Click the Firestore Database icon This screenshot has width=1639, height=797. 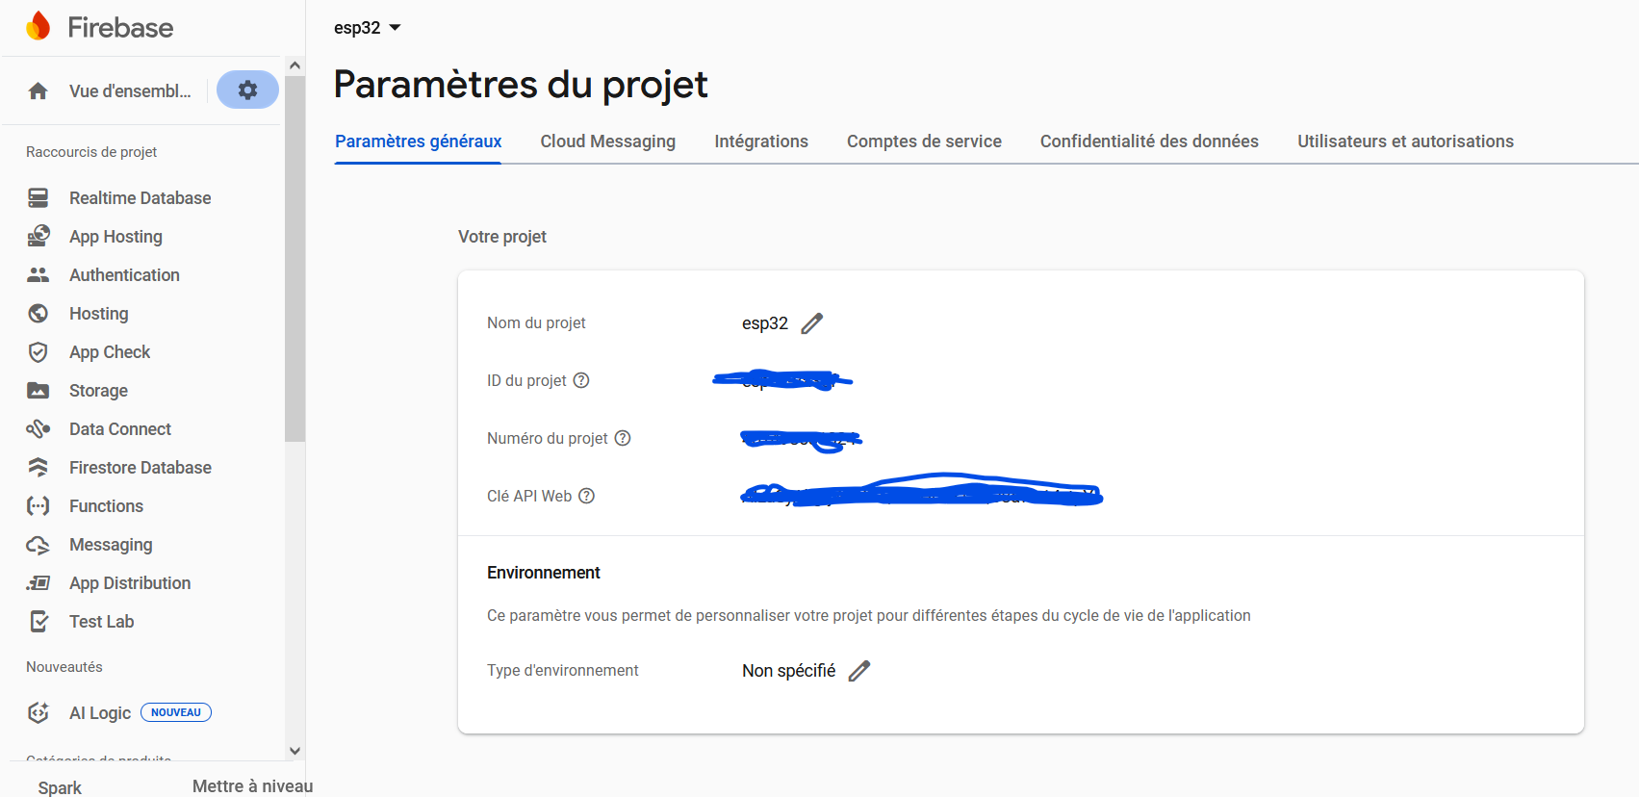coord(38,468)
